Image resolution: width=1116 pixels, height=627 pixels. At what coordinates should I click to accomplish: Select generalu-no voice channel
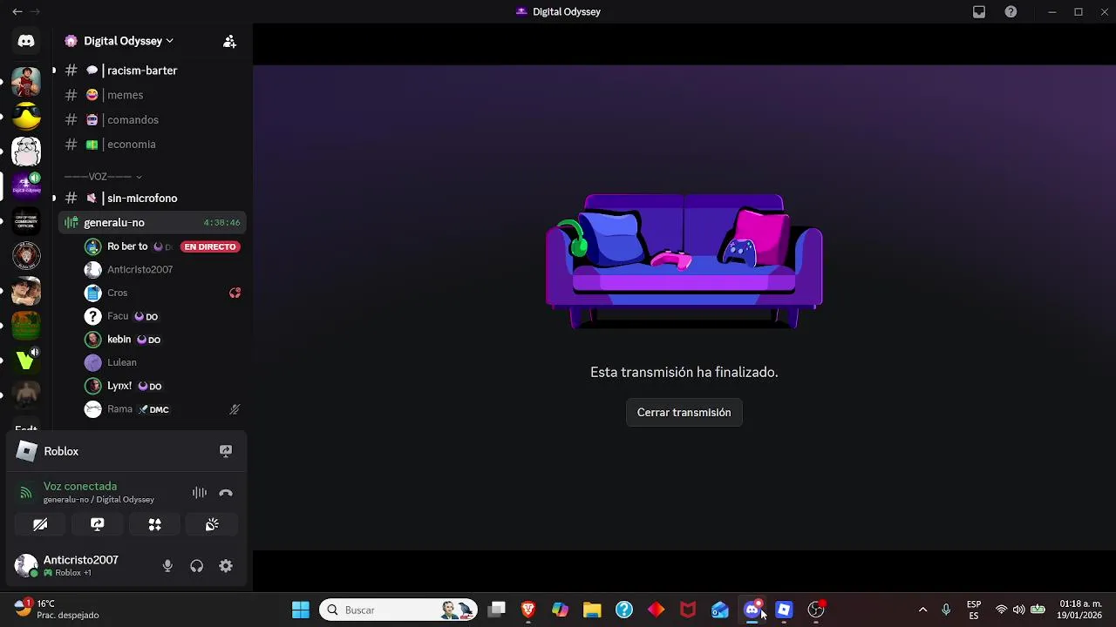click(x=152, y=223)
